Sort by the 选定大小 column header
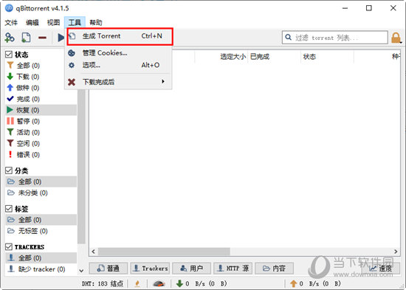The image size is (406, 290). (x=221, y=56)
